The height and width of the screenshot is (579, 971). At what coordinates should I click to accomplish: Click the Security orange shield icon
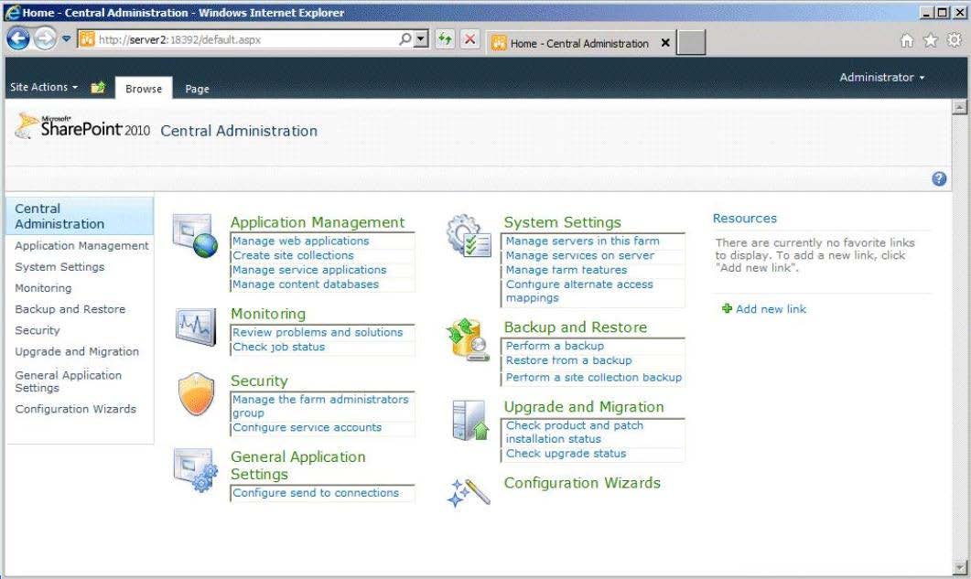click(196, 394)
